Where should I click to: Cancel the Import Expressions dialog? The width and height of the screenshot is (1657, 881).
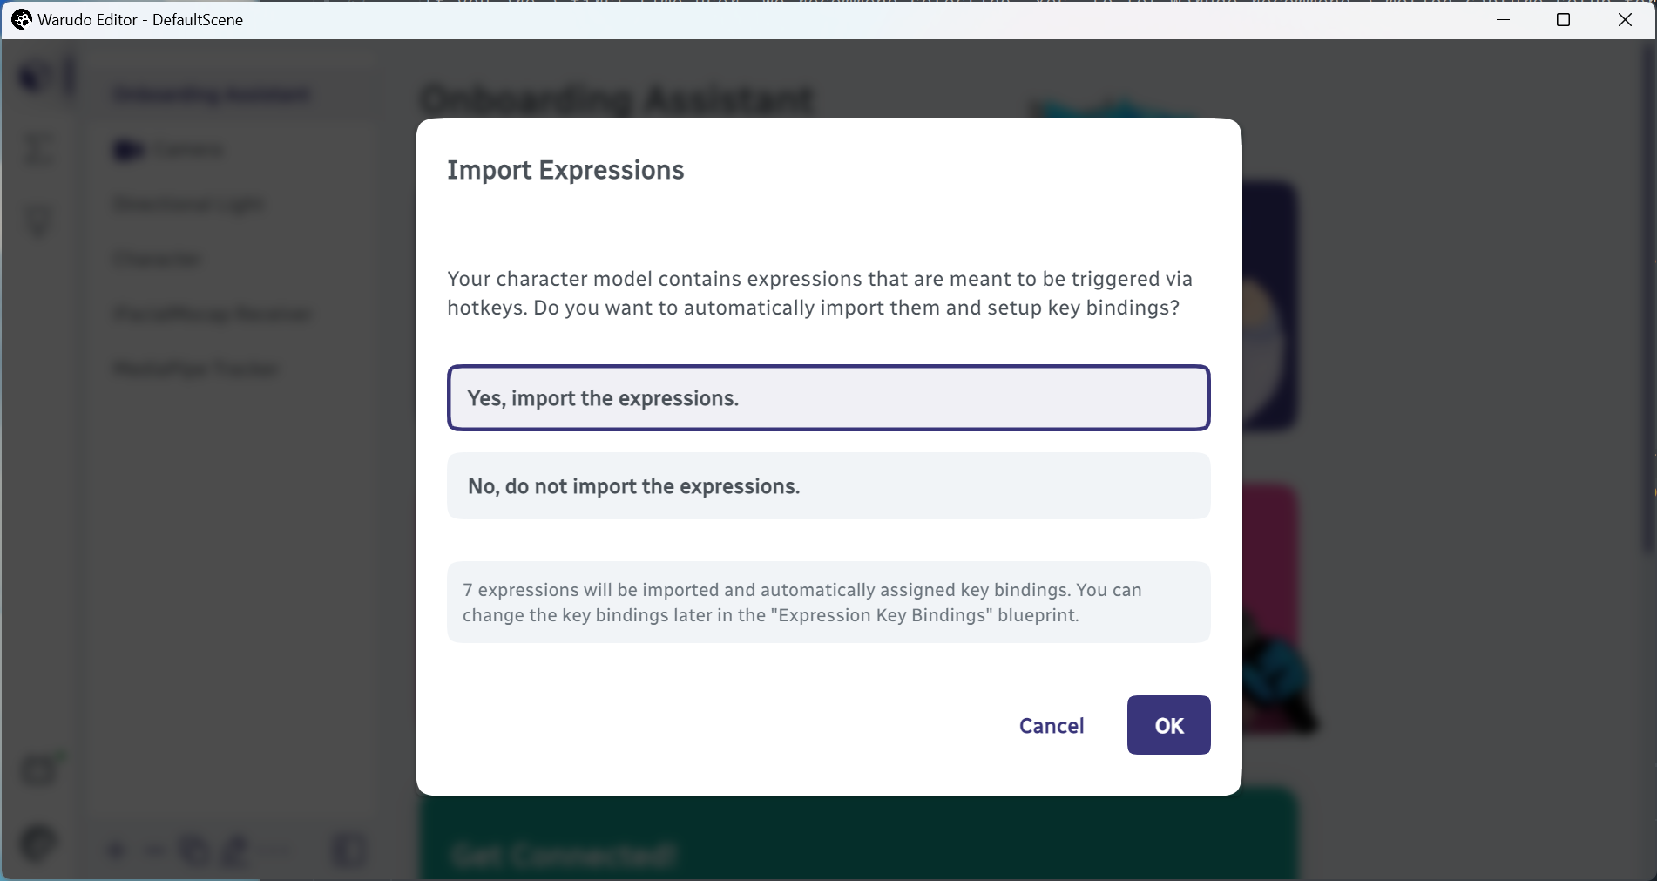1052,725
